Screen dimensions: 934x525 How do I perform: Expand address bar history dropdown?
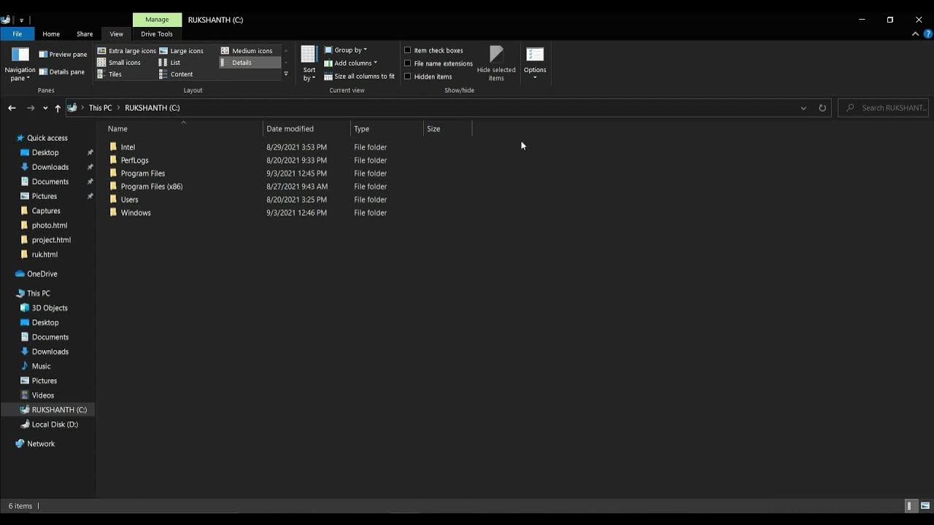click(803, 108)
